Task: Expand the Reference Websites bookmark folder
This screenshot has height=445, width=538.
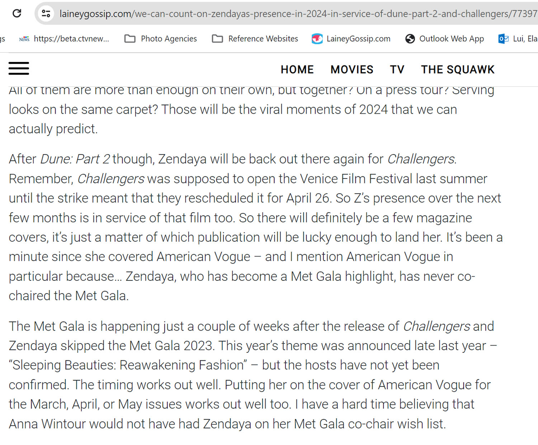Action: point(255,39)
